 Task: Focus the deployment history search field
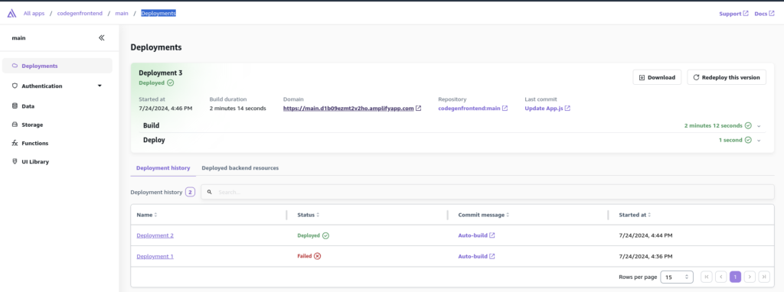488,192
